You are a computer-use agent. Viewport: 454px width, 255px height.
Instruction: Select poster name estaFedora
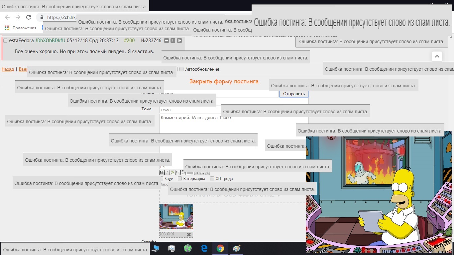21,41
